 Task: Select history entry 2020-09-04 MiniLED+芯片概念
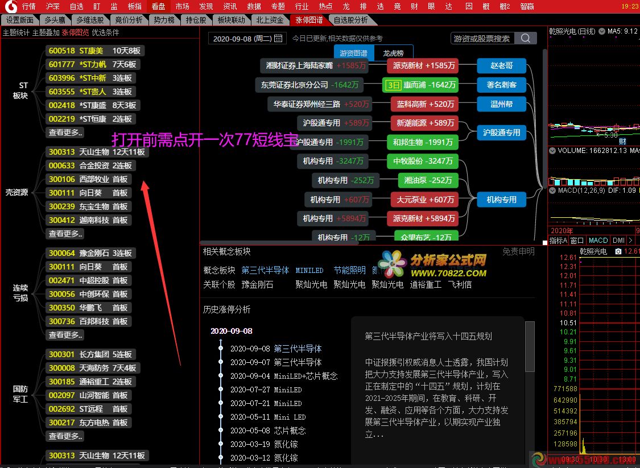click(284, 376)
